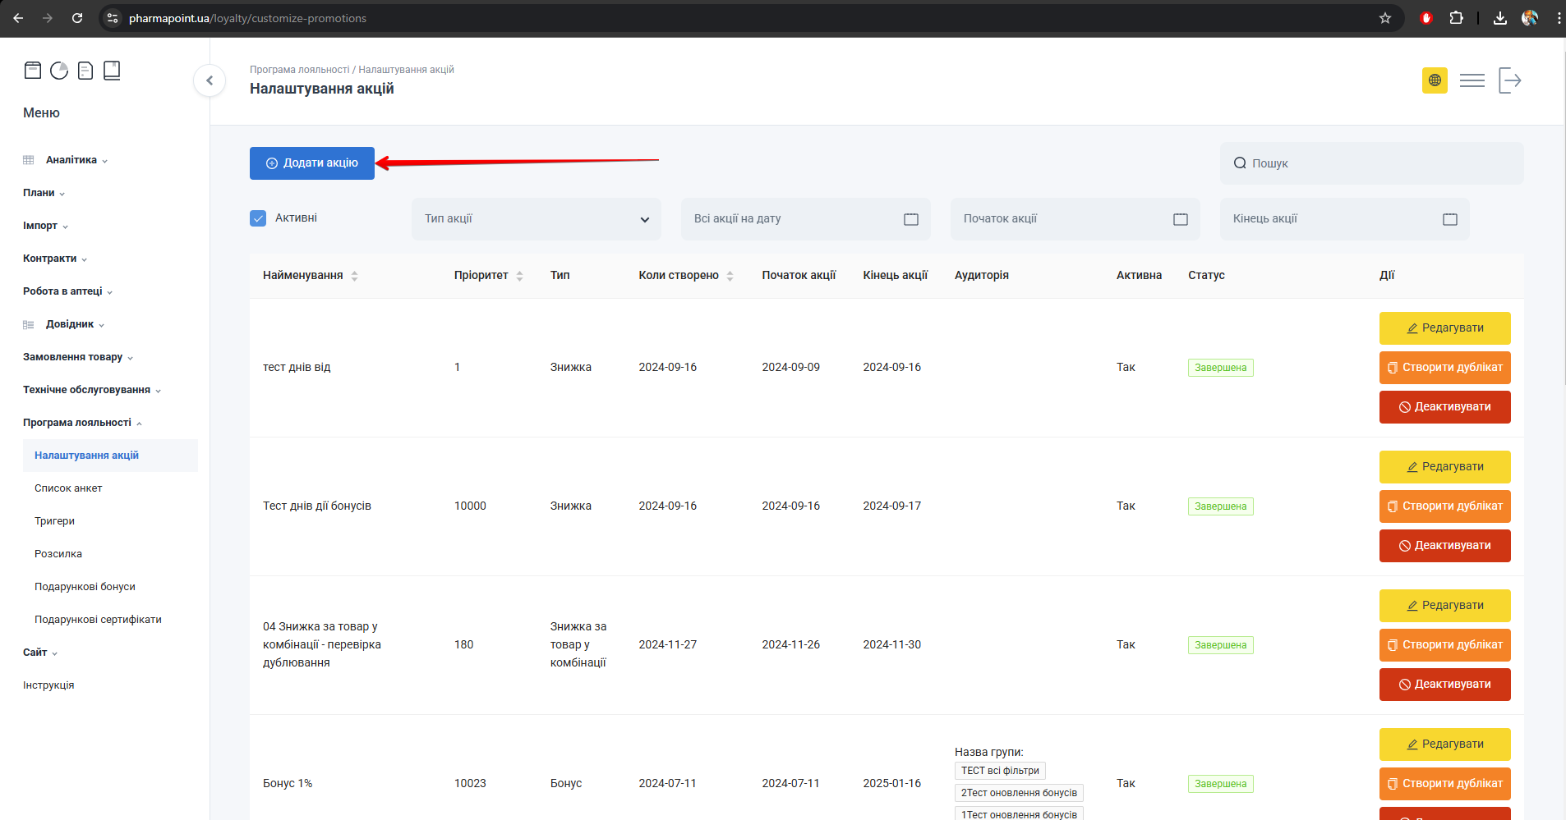
Task: Uncheck the Активні checkbox
Action: [x=258, y=218]
